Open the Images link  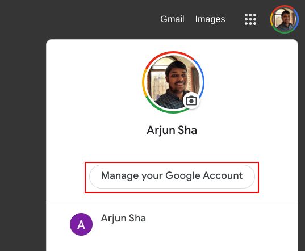(x=210, y=19)
